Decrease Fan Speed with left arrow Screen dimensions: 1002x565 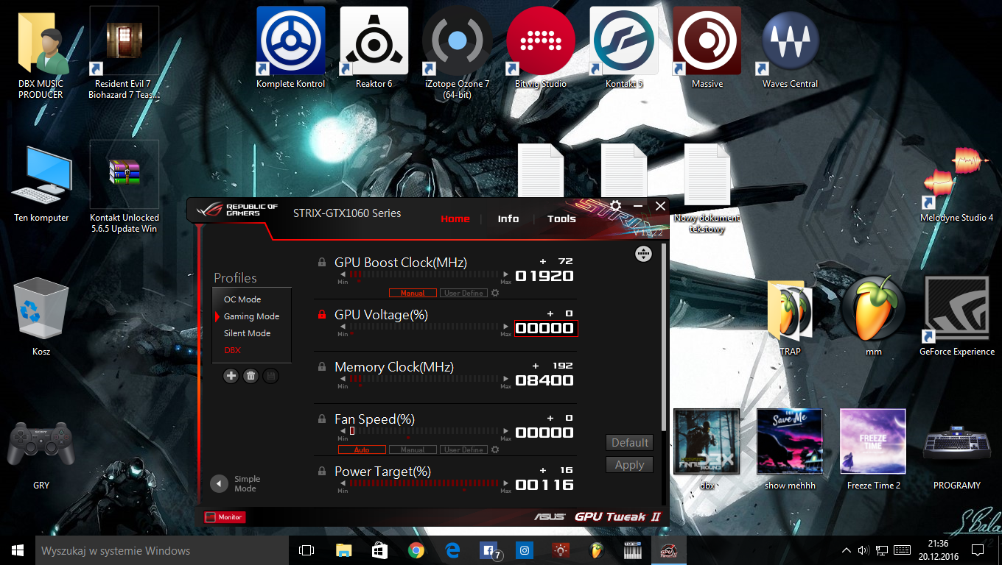click(x=342, y=432)
